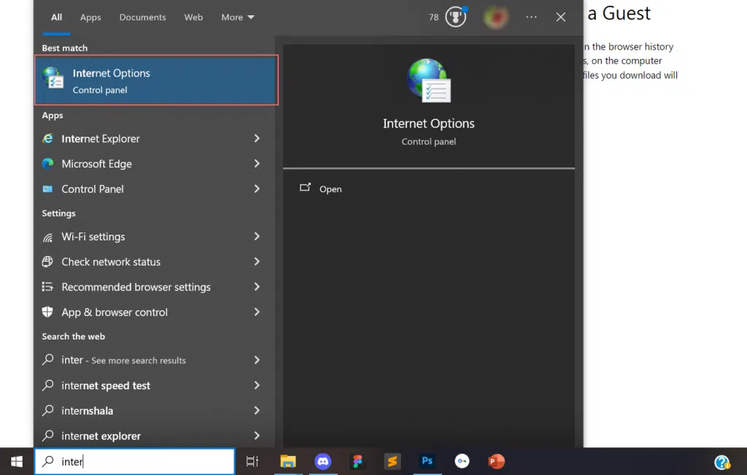Switch to the Documents search tab
This screenshot has height=475, width=747.
point(142,17)
